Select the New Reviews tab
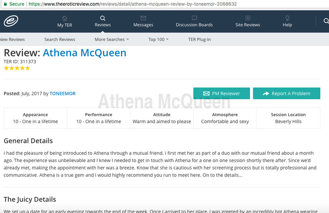Viewport: 329px width, 213px height. (x=12, y=39)
